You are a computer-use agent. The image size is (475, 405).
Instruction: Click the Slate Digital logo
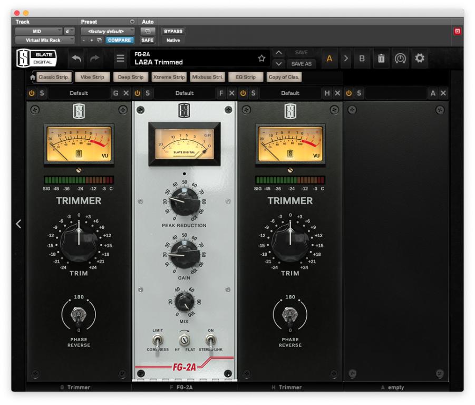click(36, 58)
